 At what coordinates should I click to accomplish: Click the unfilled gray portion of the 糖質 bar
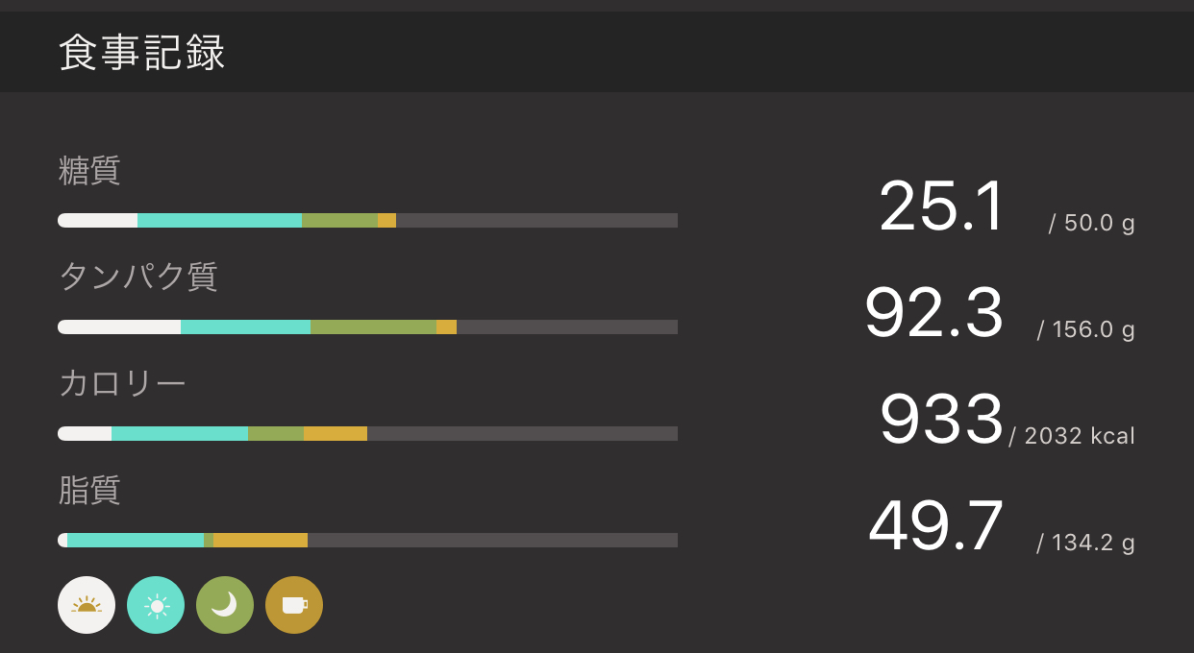coord(536,221)
